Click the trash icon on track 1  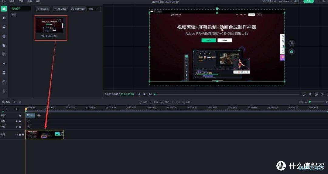pos(23,135)
